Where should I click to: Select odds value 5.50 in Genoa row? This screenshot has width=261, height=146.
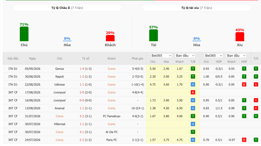click(x=153, y=69)
